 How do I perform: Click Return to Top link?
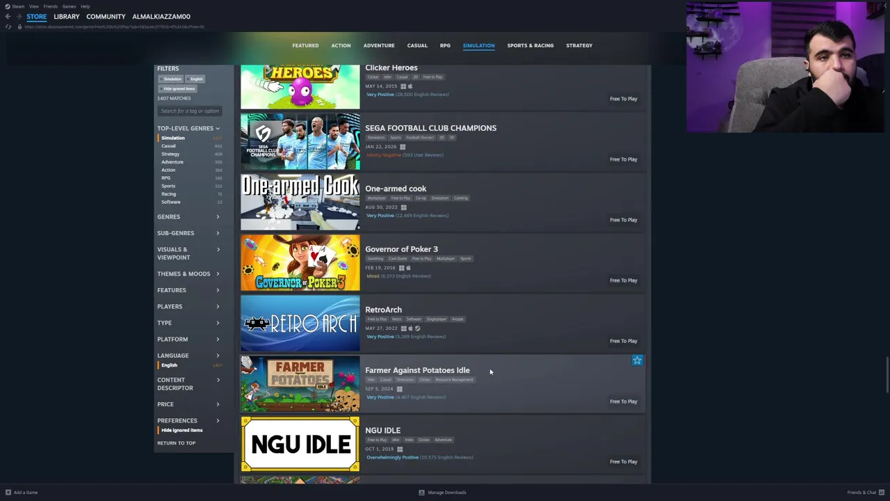click(177, 443)
